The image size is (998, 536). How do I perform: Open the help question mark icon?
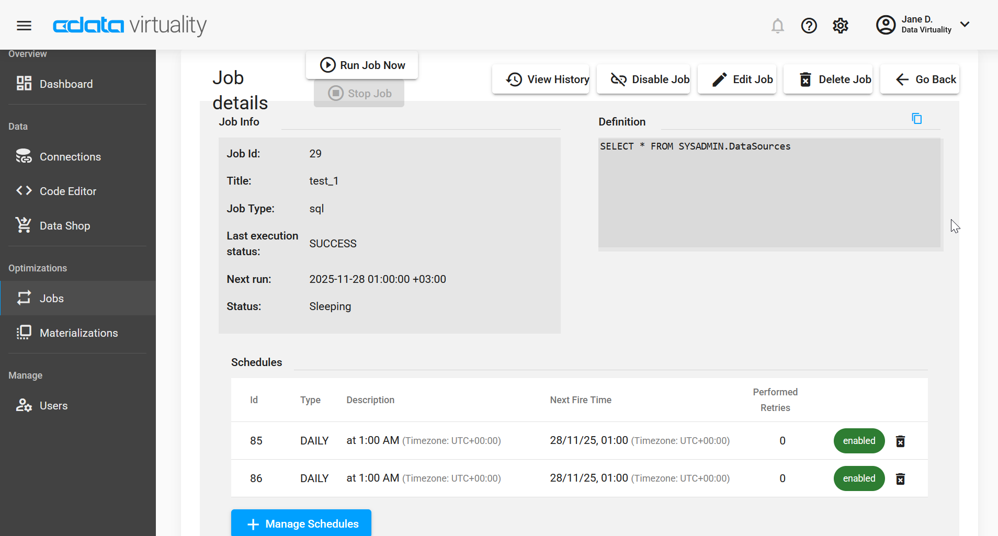[809, 26]
